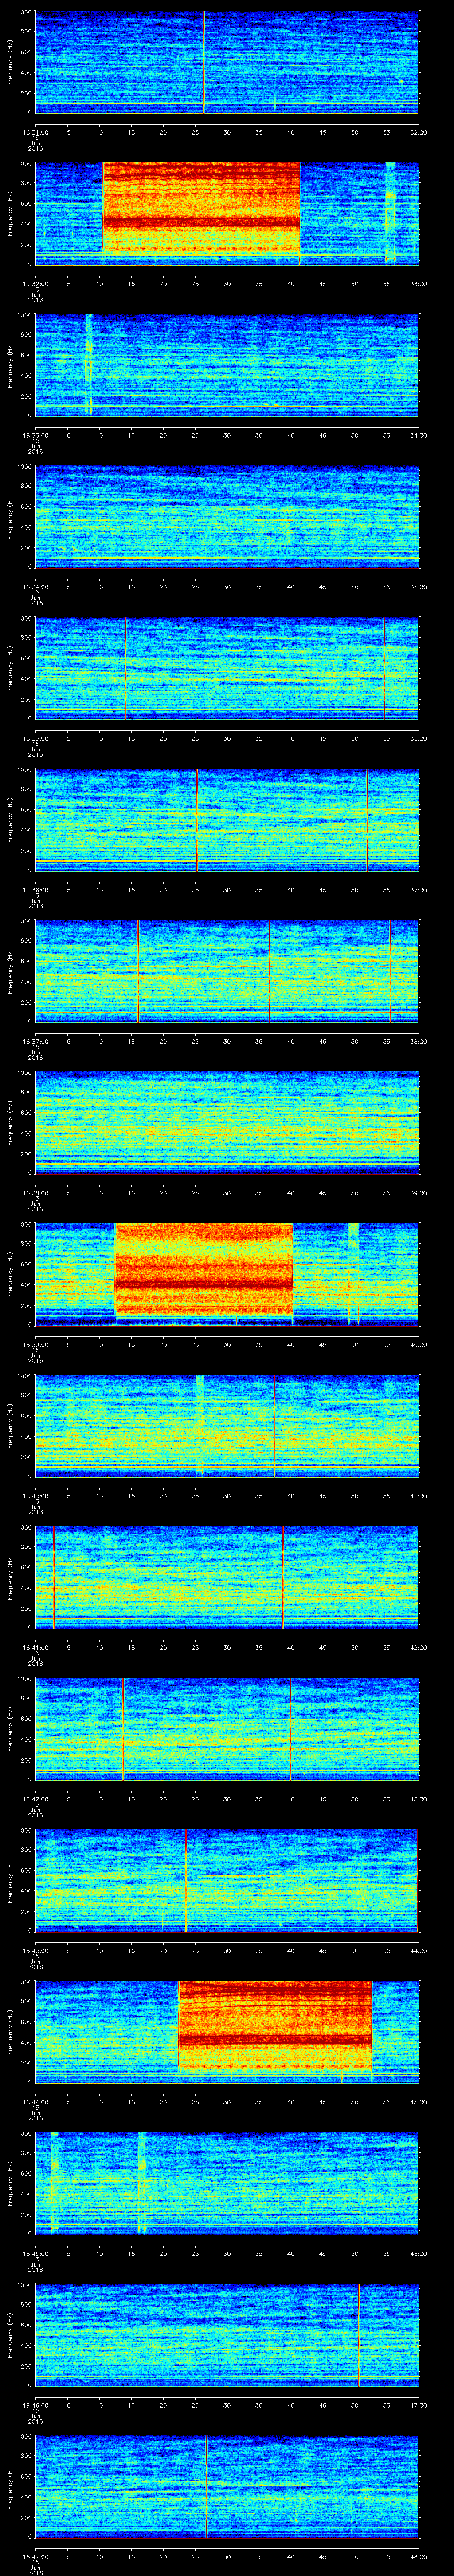Image resolution: width=454 pixels, height=2576 pixels.
Task: Select the red broadband burst in the 16:39:00 spectrogram
Action: [x=204, y=1270]
